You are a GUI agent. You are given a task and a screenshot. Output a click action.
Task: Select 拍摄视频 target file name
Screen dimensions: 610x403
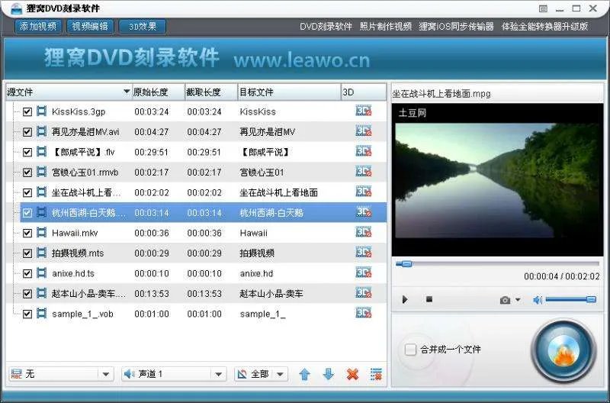pyautogui.click(x=257, y=253)
